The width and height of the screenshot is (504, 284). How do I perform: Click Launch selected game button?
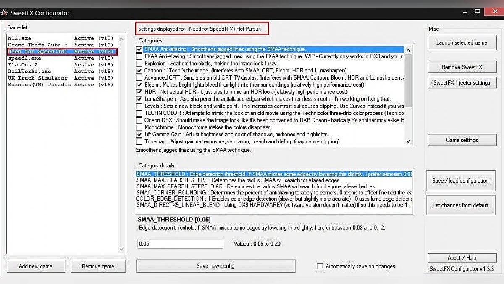tap(462, 42)
